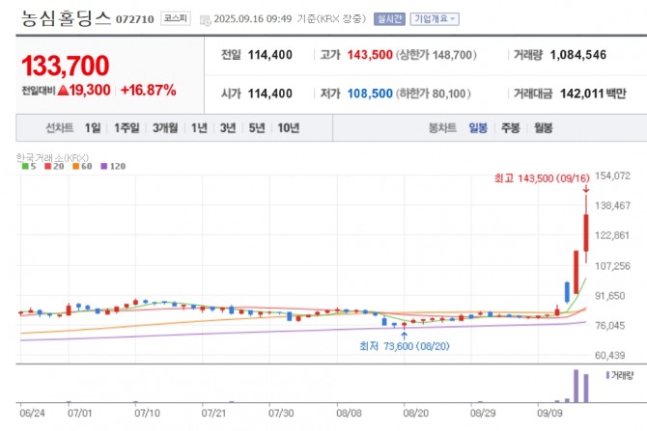
Task: Click the 코스피 market badge
Action: point(176,18)
